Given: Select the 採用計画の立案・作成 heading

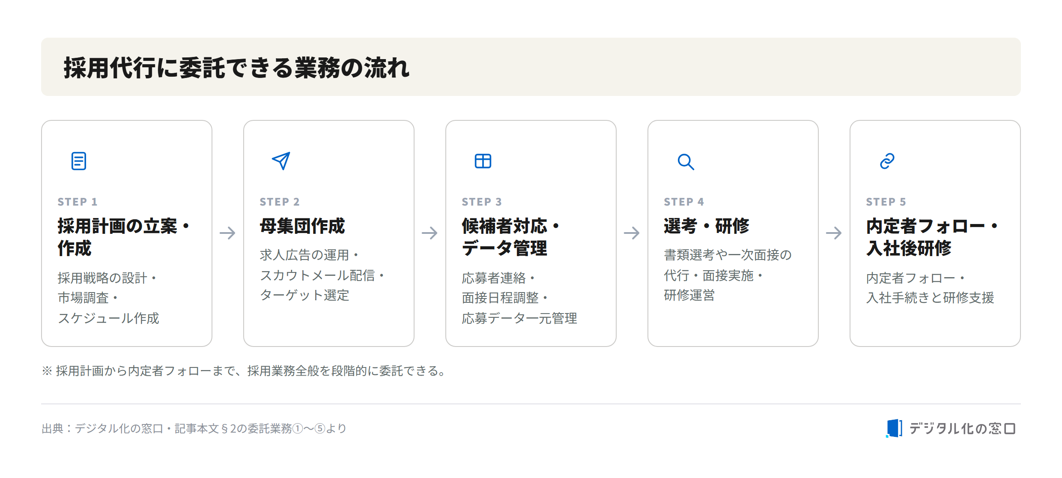Looking at the screenshot, I should (x=124, y=237).
